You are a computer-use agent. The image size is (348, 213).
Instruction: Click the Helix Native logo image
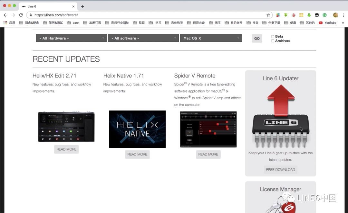[x=137, y=129]
